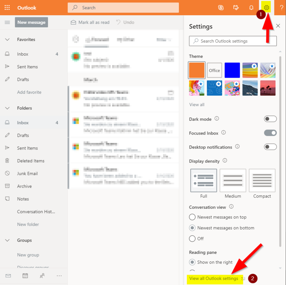Click the Notes icon in folder list
Viewport: 286px width, 285px height.
point(7,198)
